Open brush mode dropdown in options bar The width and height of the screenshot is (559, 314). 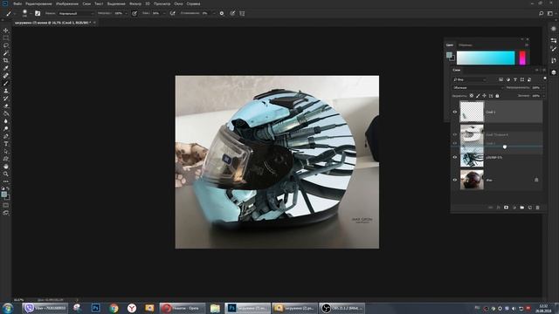tap(76, 14)
